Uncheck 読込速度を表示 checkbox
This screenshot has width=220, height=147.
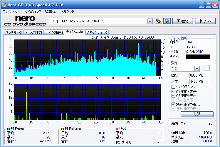coord(173,104)
